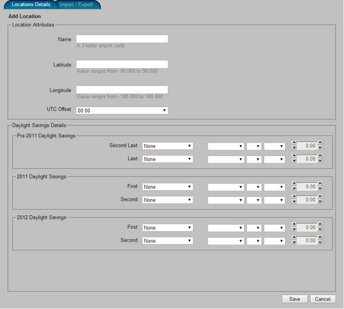The width and height of the screenshot is (344, 309).
Task: Cancel adding the location
Action: click(x=323, y=299)
